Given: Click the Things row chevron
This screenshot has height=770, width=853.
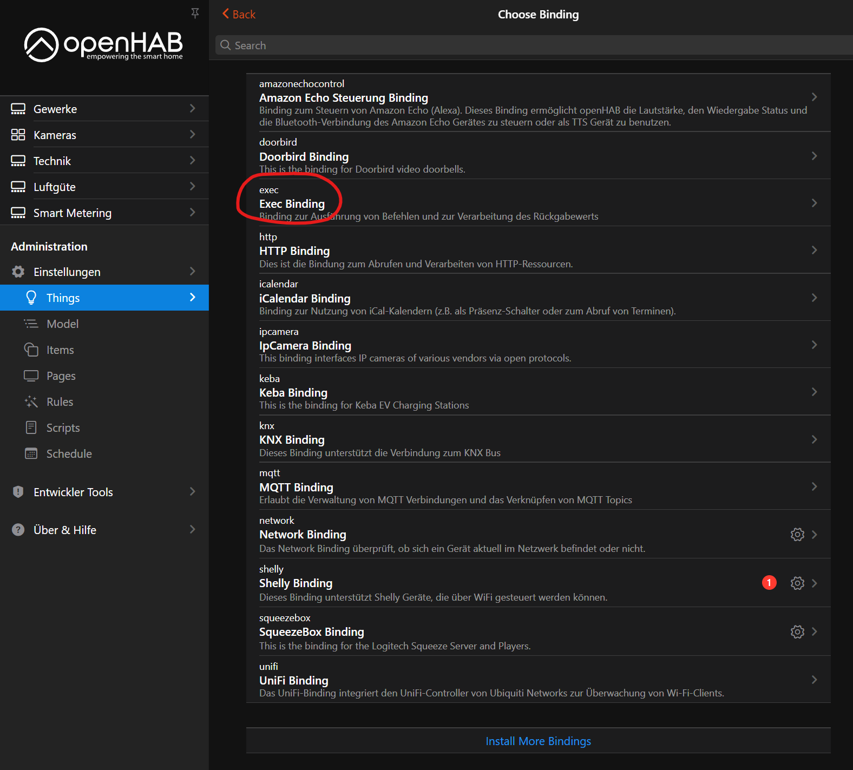Looking at the screenshot, I should point(193,297).
